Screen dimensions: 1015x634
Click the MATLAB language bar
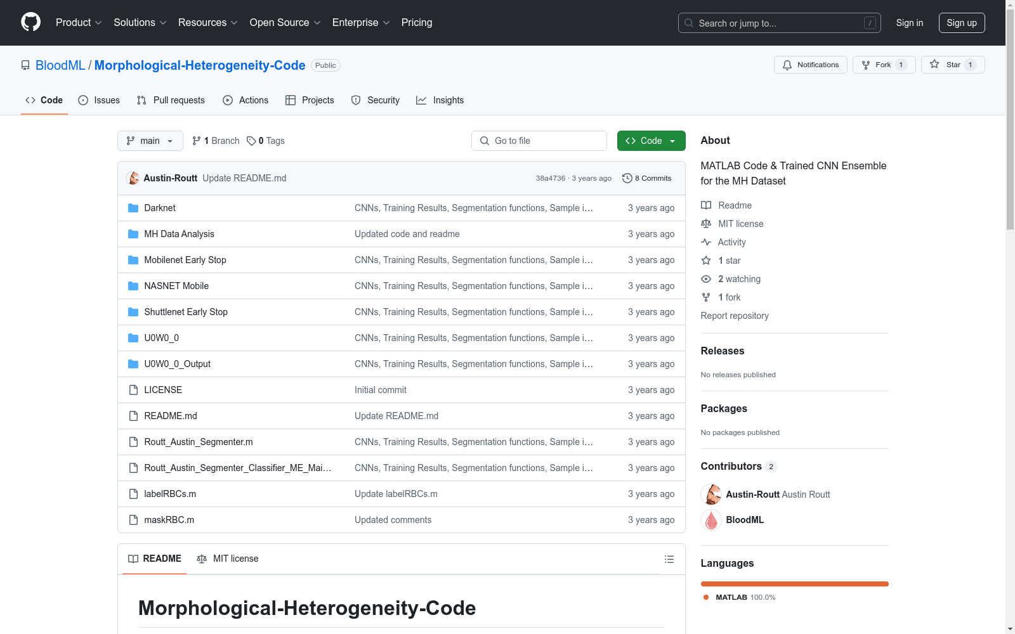coord(794,584)
